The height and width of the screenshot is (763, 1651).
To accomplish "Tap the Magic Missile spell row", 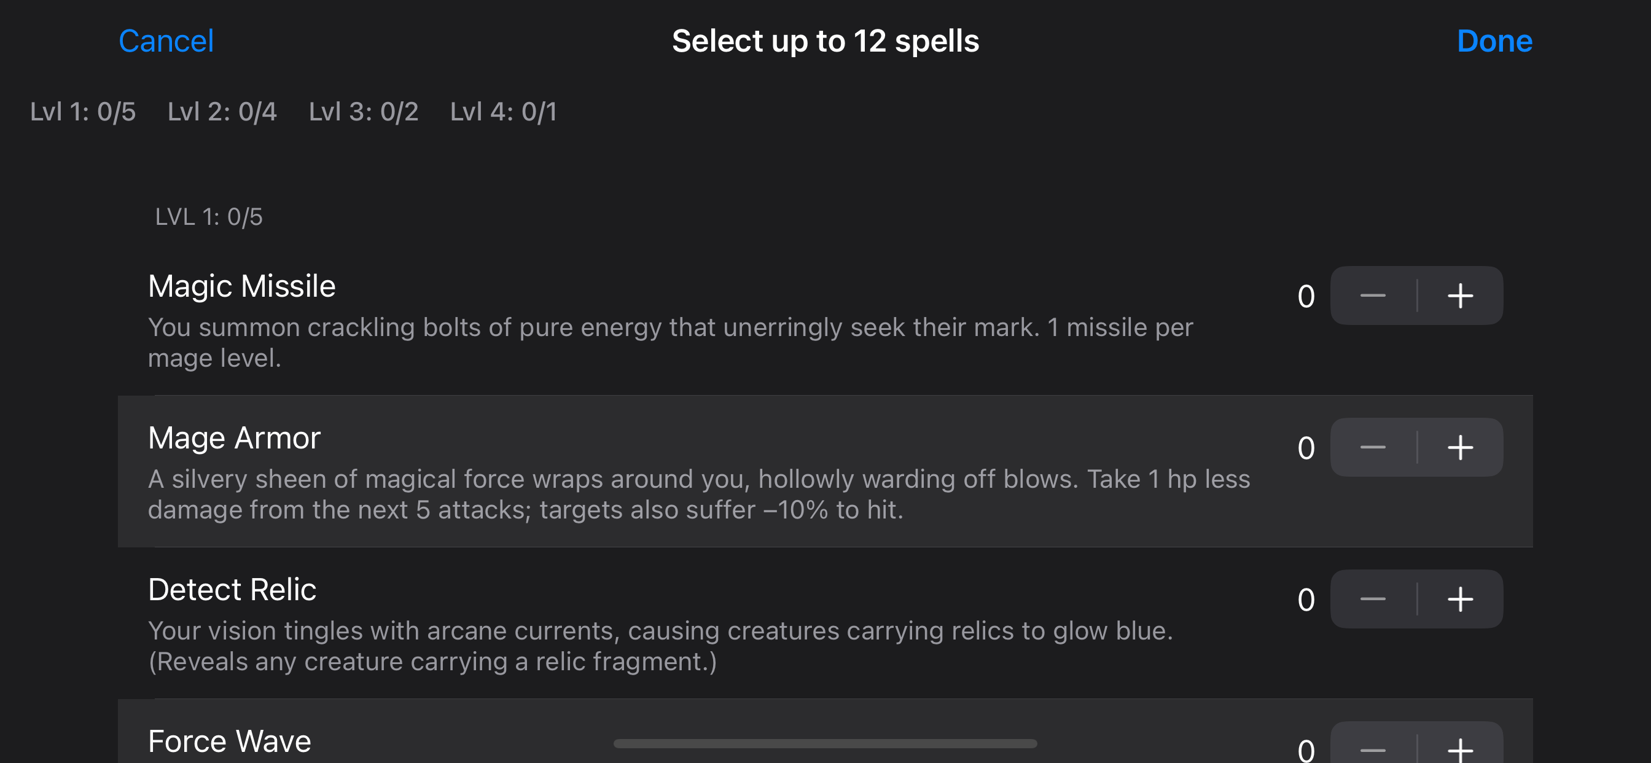I will 641,321.
